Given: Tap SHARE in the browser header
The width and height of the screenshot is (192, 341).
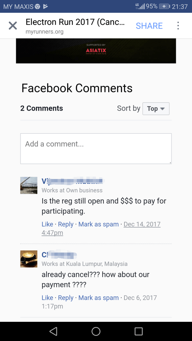Looking at the screenshot, I should pyautogui.click(x=149, y=26).
